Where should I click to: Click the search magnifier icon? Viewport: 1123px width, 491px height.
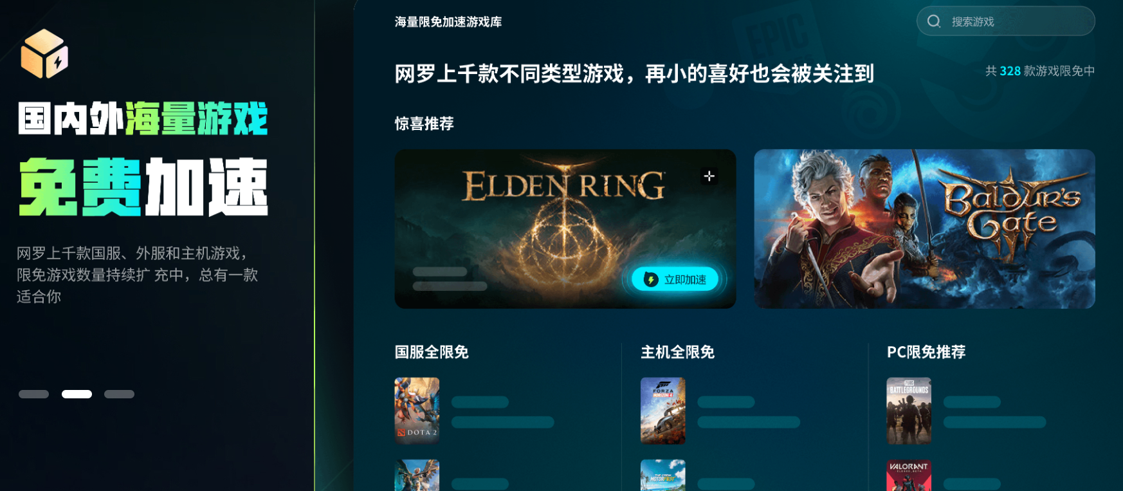tap(934, 21)
